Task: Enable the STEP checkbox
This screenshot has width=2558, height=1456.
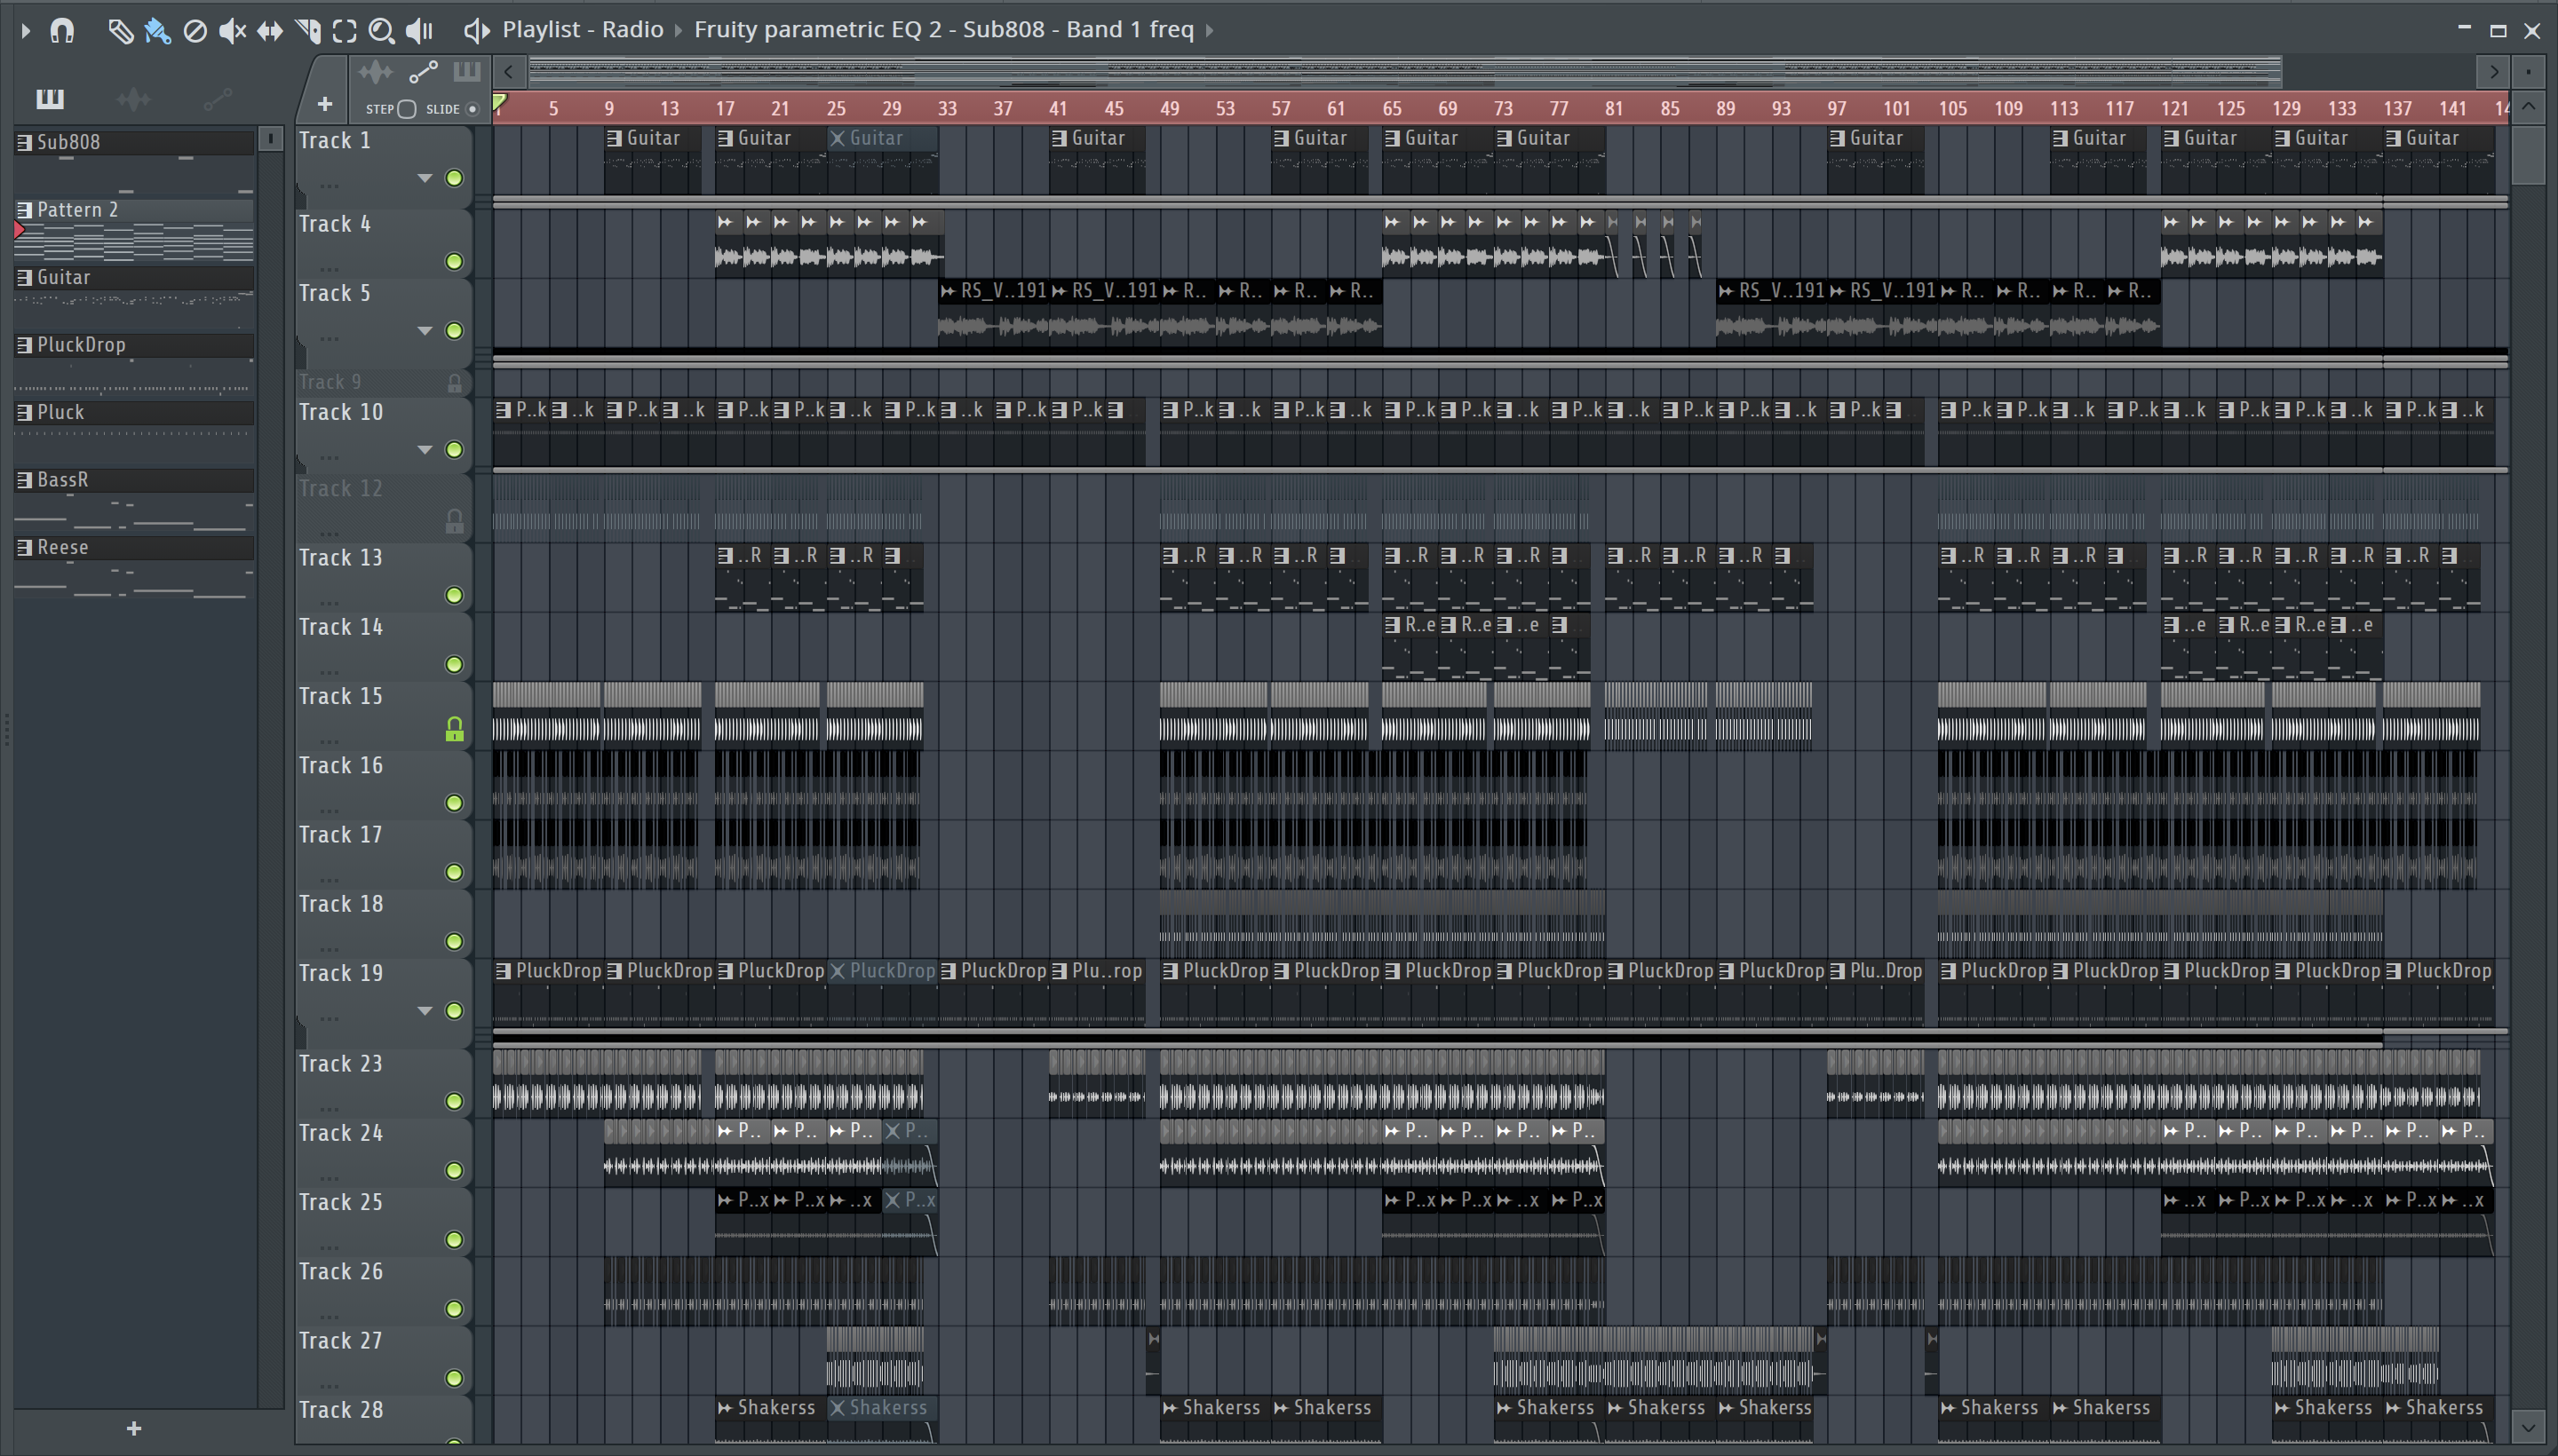Action: pyautogui.click(x=406, y=109)
